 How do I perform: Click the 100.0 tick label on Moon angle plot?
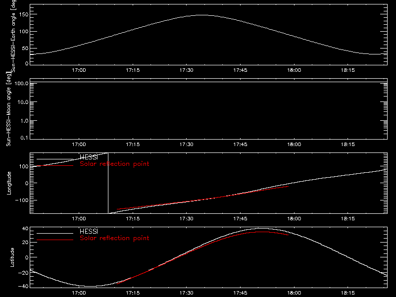(21, 83)
